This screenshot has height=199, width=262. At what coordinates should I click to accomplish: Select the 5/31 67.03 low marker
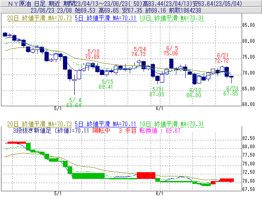[157, 92]
